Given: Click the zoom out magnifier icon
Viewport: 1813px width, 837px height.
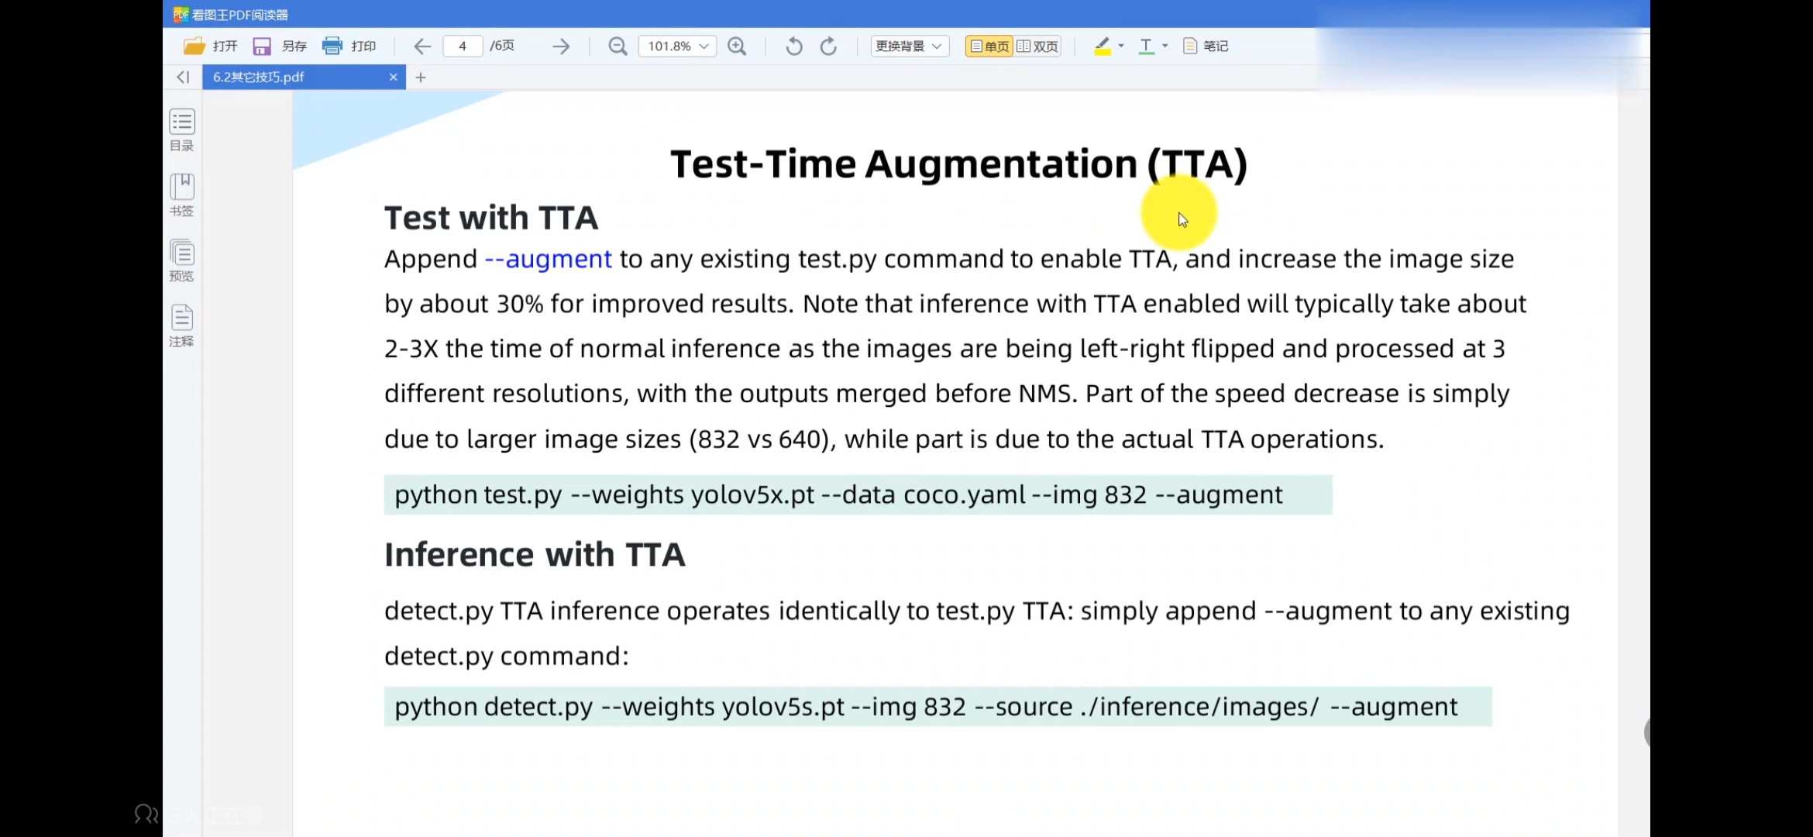Looking at the screenshot, I should 618,46.
